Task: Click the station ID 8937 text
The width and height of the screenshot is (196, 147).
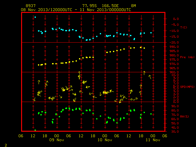Action: click(x=31, y=6)
